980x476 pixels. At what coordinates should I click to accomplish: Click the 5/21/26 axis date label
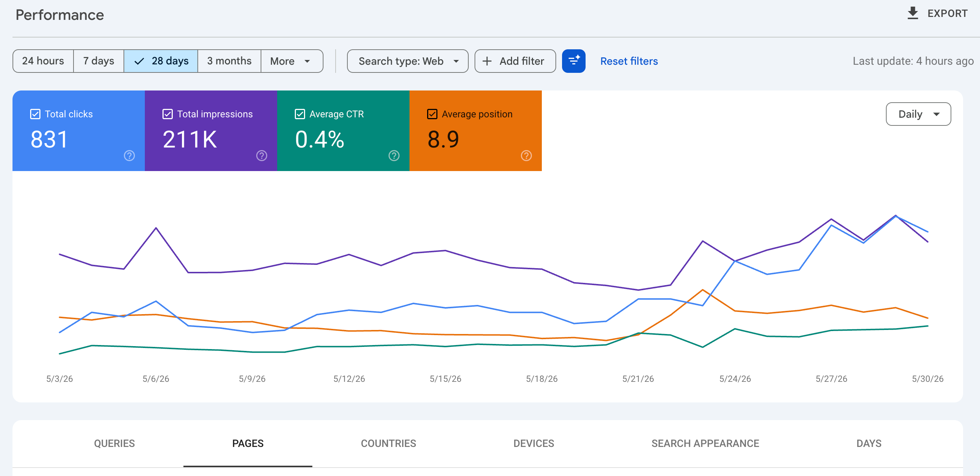[638, 379]
